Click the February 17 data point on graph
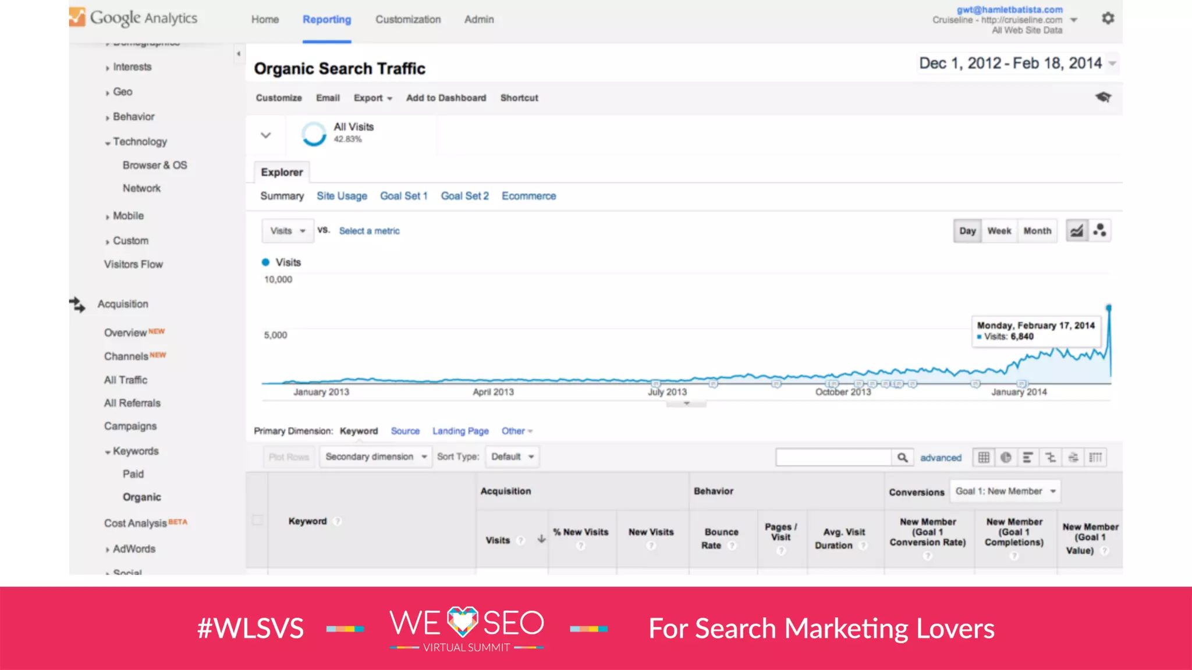The width and height of the screenshot is (1192, 670). (x=1109, y=308)
